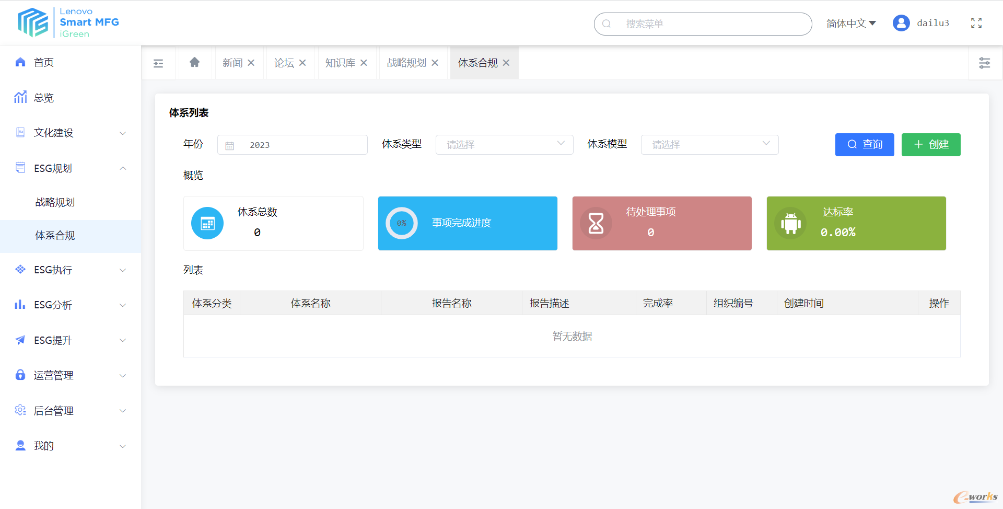Click the ESG规划 sidebar icon
Screen dimensions: 1003x509
pyautogui.click(x=20, y=168)
